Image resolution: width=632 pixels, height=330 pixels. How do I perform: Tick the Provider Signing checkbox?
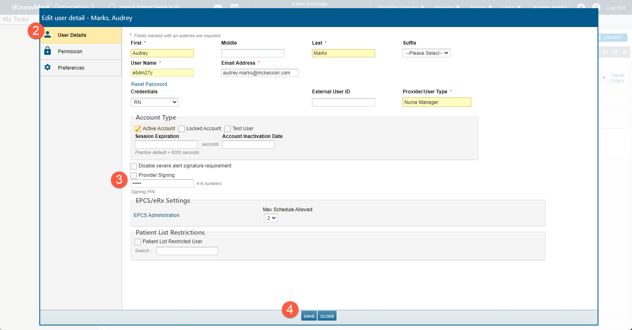click(134, 176)
